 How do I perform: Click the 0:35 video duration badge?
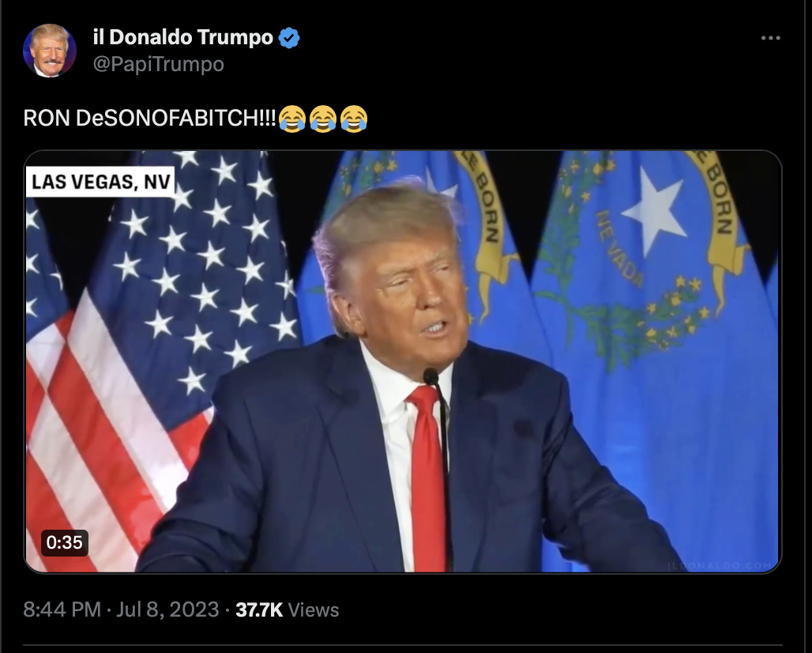[64, 542]
